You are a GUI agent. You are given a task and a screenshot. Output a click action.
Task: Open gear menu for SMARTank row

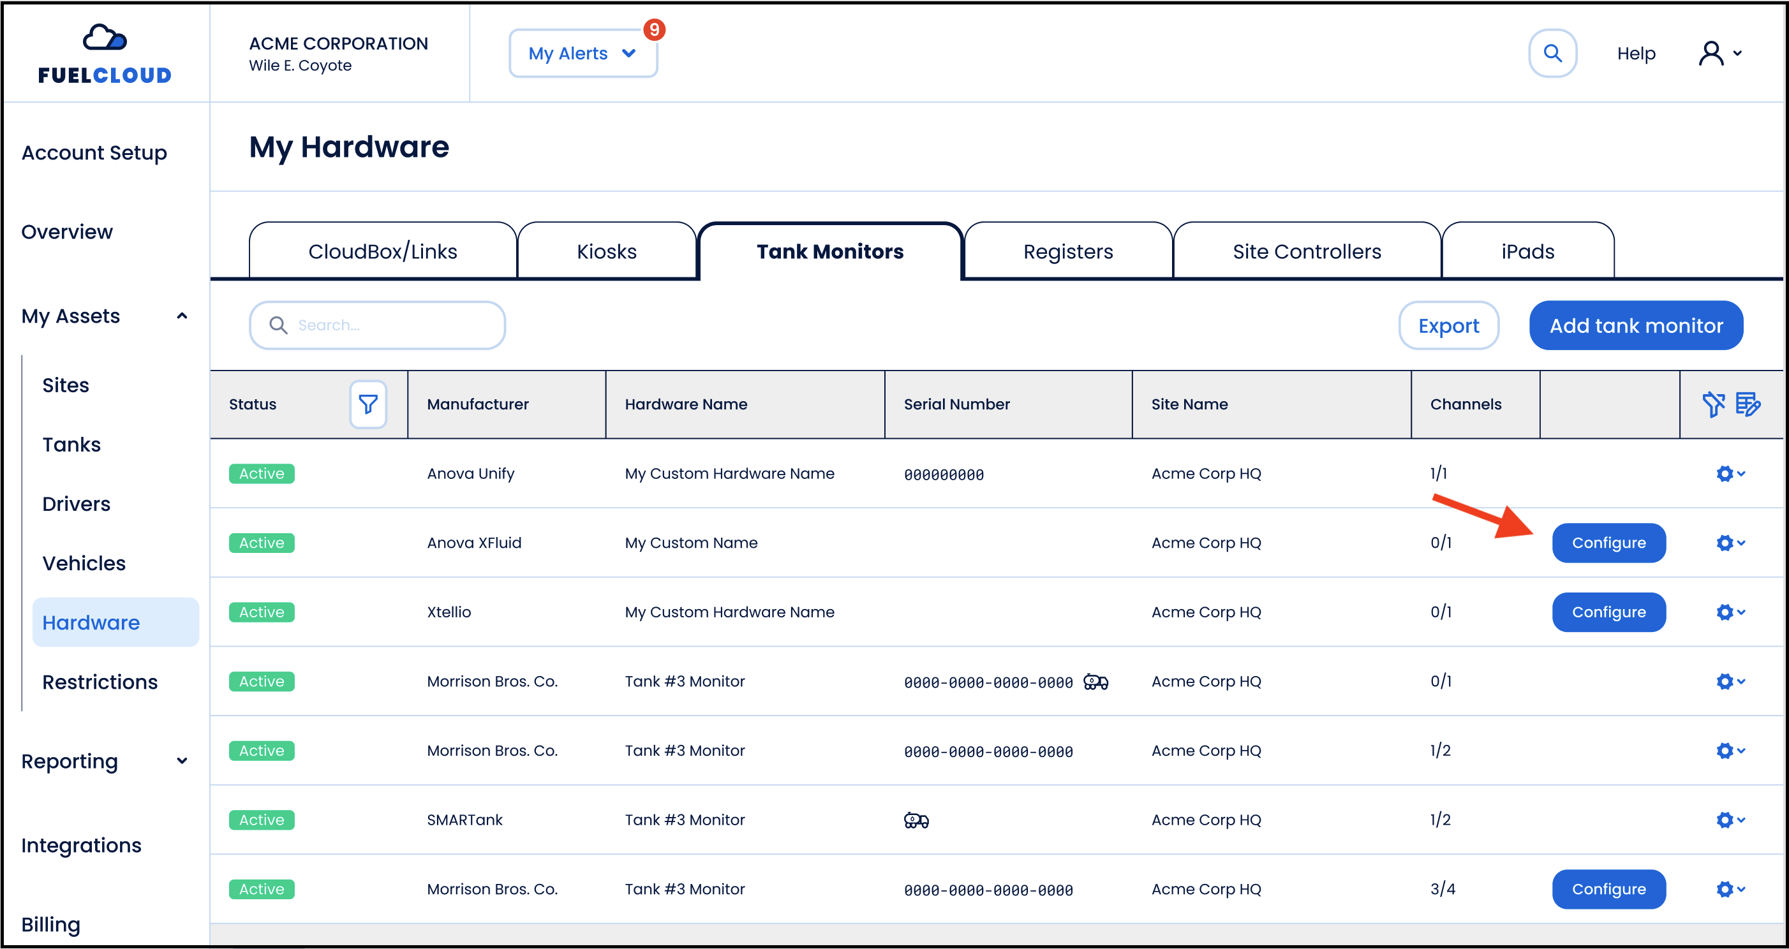click(x=1730, y=820)
